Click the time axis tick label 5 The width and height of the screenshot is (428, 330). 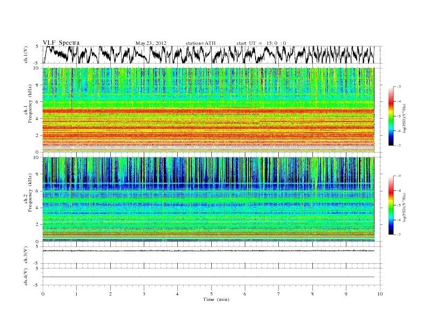pos(211,294)
